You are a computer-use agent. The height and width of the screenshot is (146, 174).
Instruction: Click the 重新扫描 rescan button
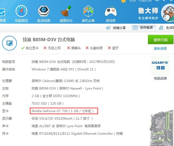coord(161,40)
